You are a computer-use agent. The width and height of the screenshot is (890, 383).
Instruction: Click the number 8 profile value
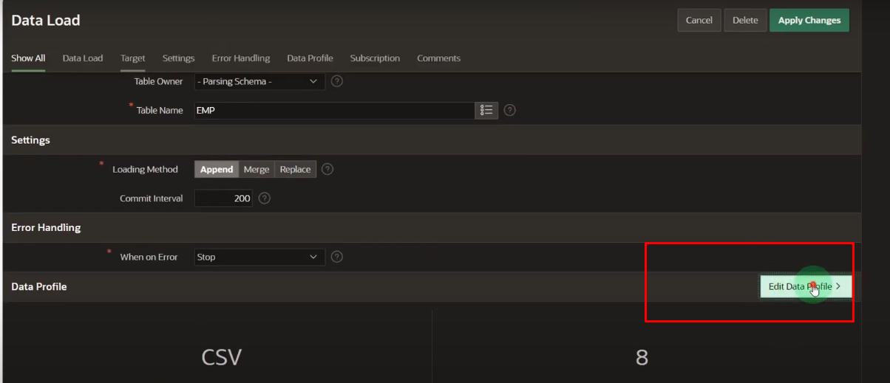tap(642, 358)
